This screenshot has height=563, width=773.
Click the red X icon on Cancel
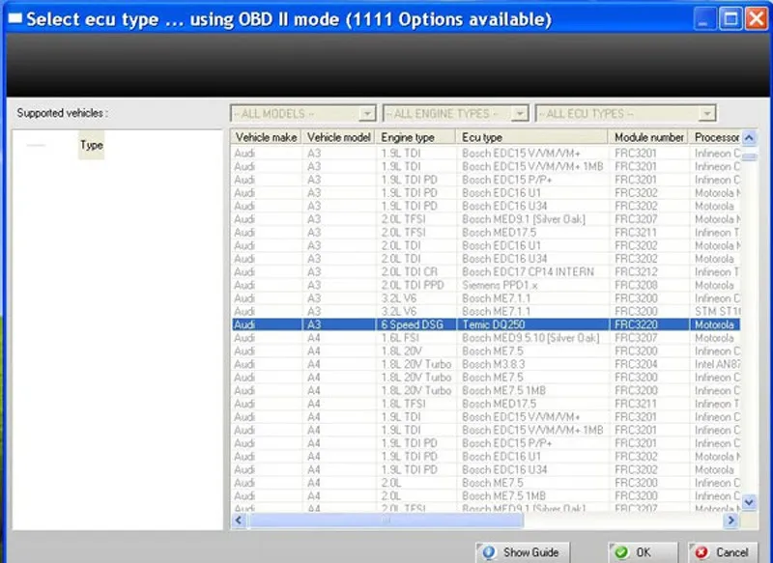coord(701,552)
